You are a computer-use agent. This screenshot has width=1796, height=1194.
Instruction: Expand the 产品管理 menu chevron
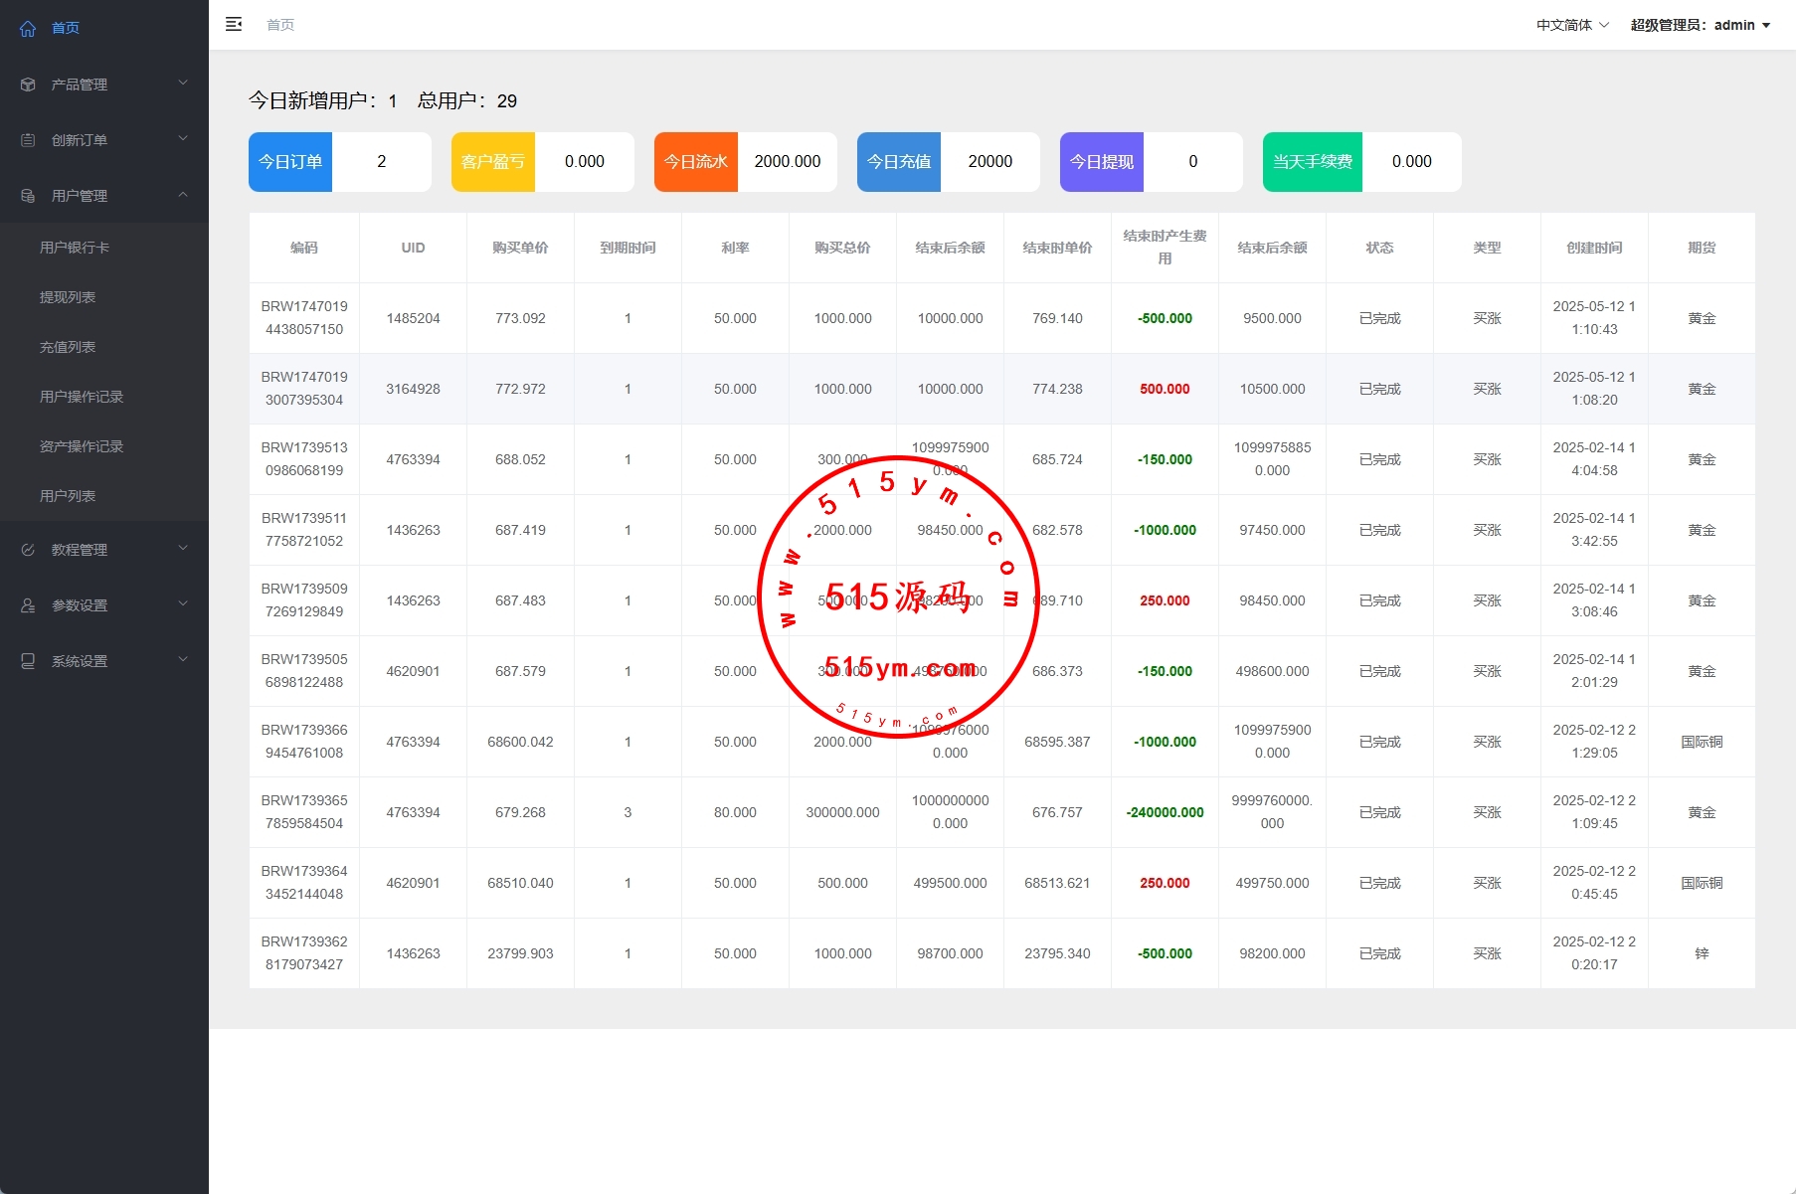(x=183, y=84)
